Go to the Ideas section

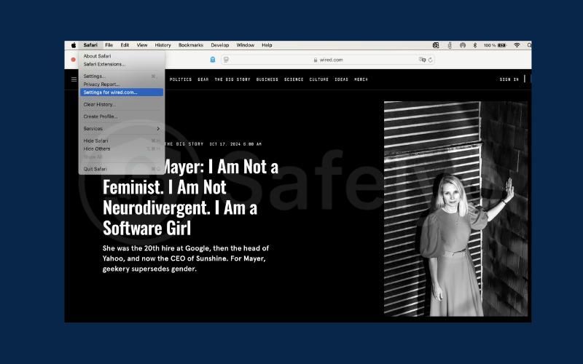(341, 79)
